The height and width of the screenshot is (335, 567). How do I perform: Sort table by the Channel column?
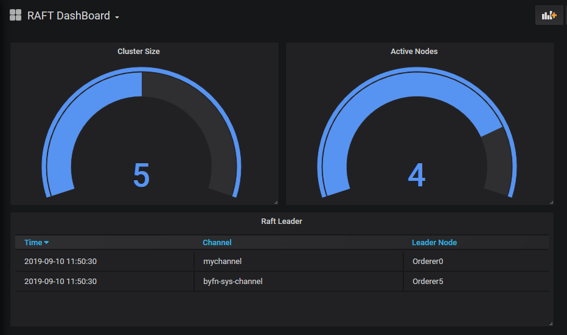217,243
